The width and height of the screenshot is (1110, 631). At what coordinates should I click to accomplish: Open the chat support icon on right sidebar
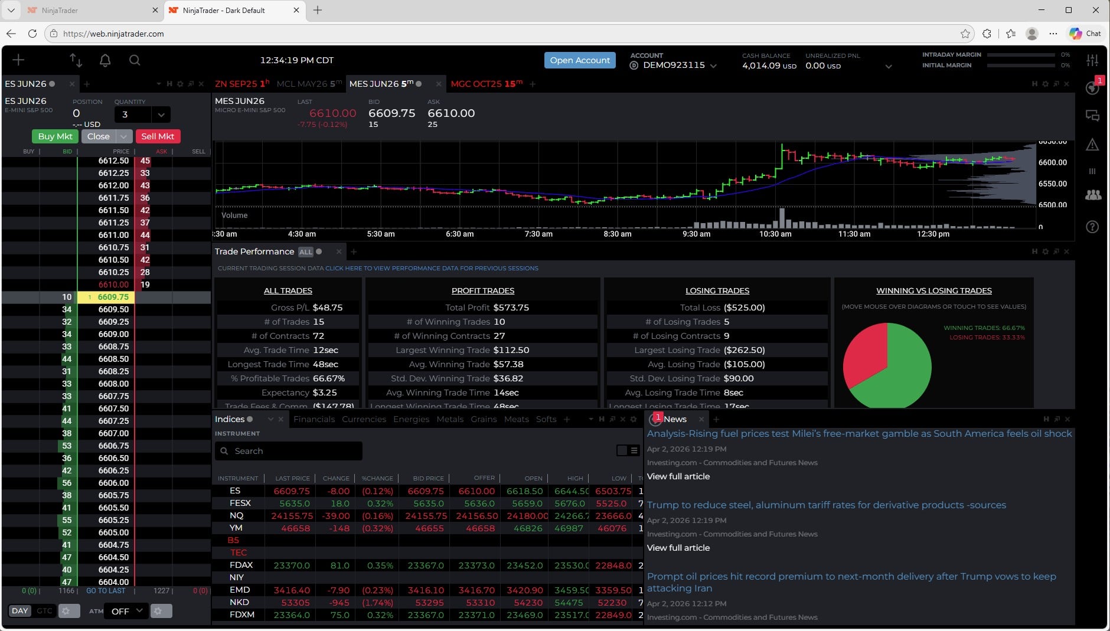point(1093,116)
